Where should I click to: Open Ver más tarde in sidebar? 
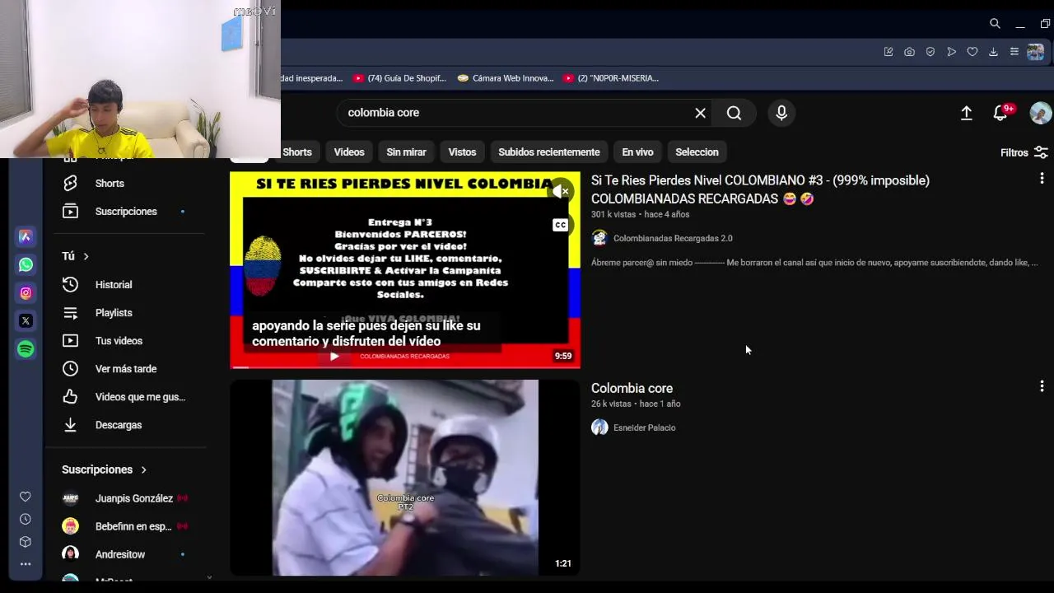point(128,369)
